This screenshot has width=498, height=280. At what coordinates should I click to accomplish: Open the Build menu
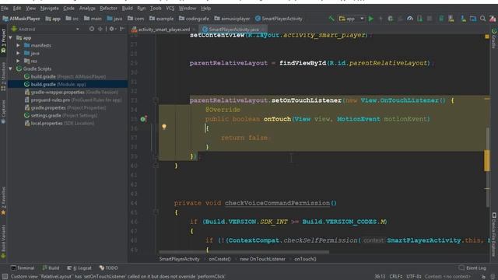coord(127,9)
